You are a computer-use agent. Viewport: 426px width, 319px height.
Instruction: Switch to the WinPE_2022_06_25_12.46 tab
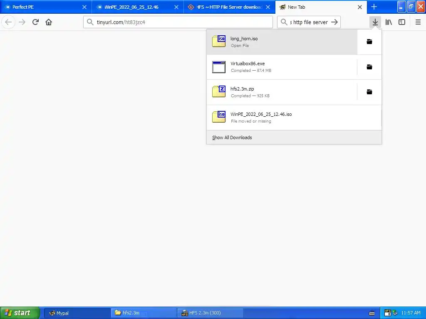click(138, 7)
